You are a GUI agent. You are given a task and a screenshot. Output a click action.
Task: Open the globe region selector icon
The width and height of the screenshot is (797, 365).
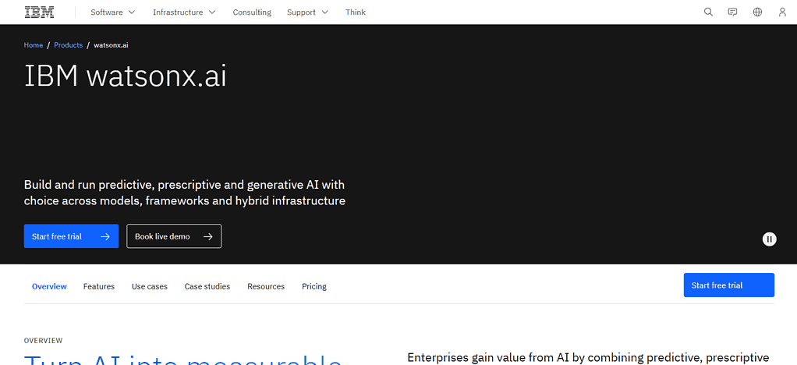coord(757,12)
